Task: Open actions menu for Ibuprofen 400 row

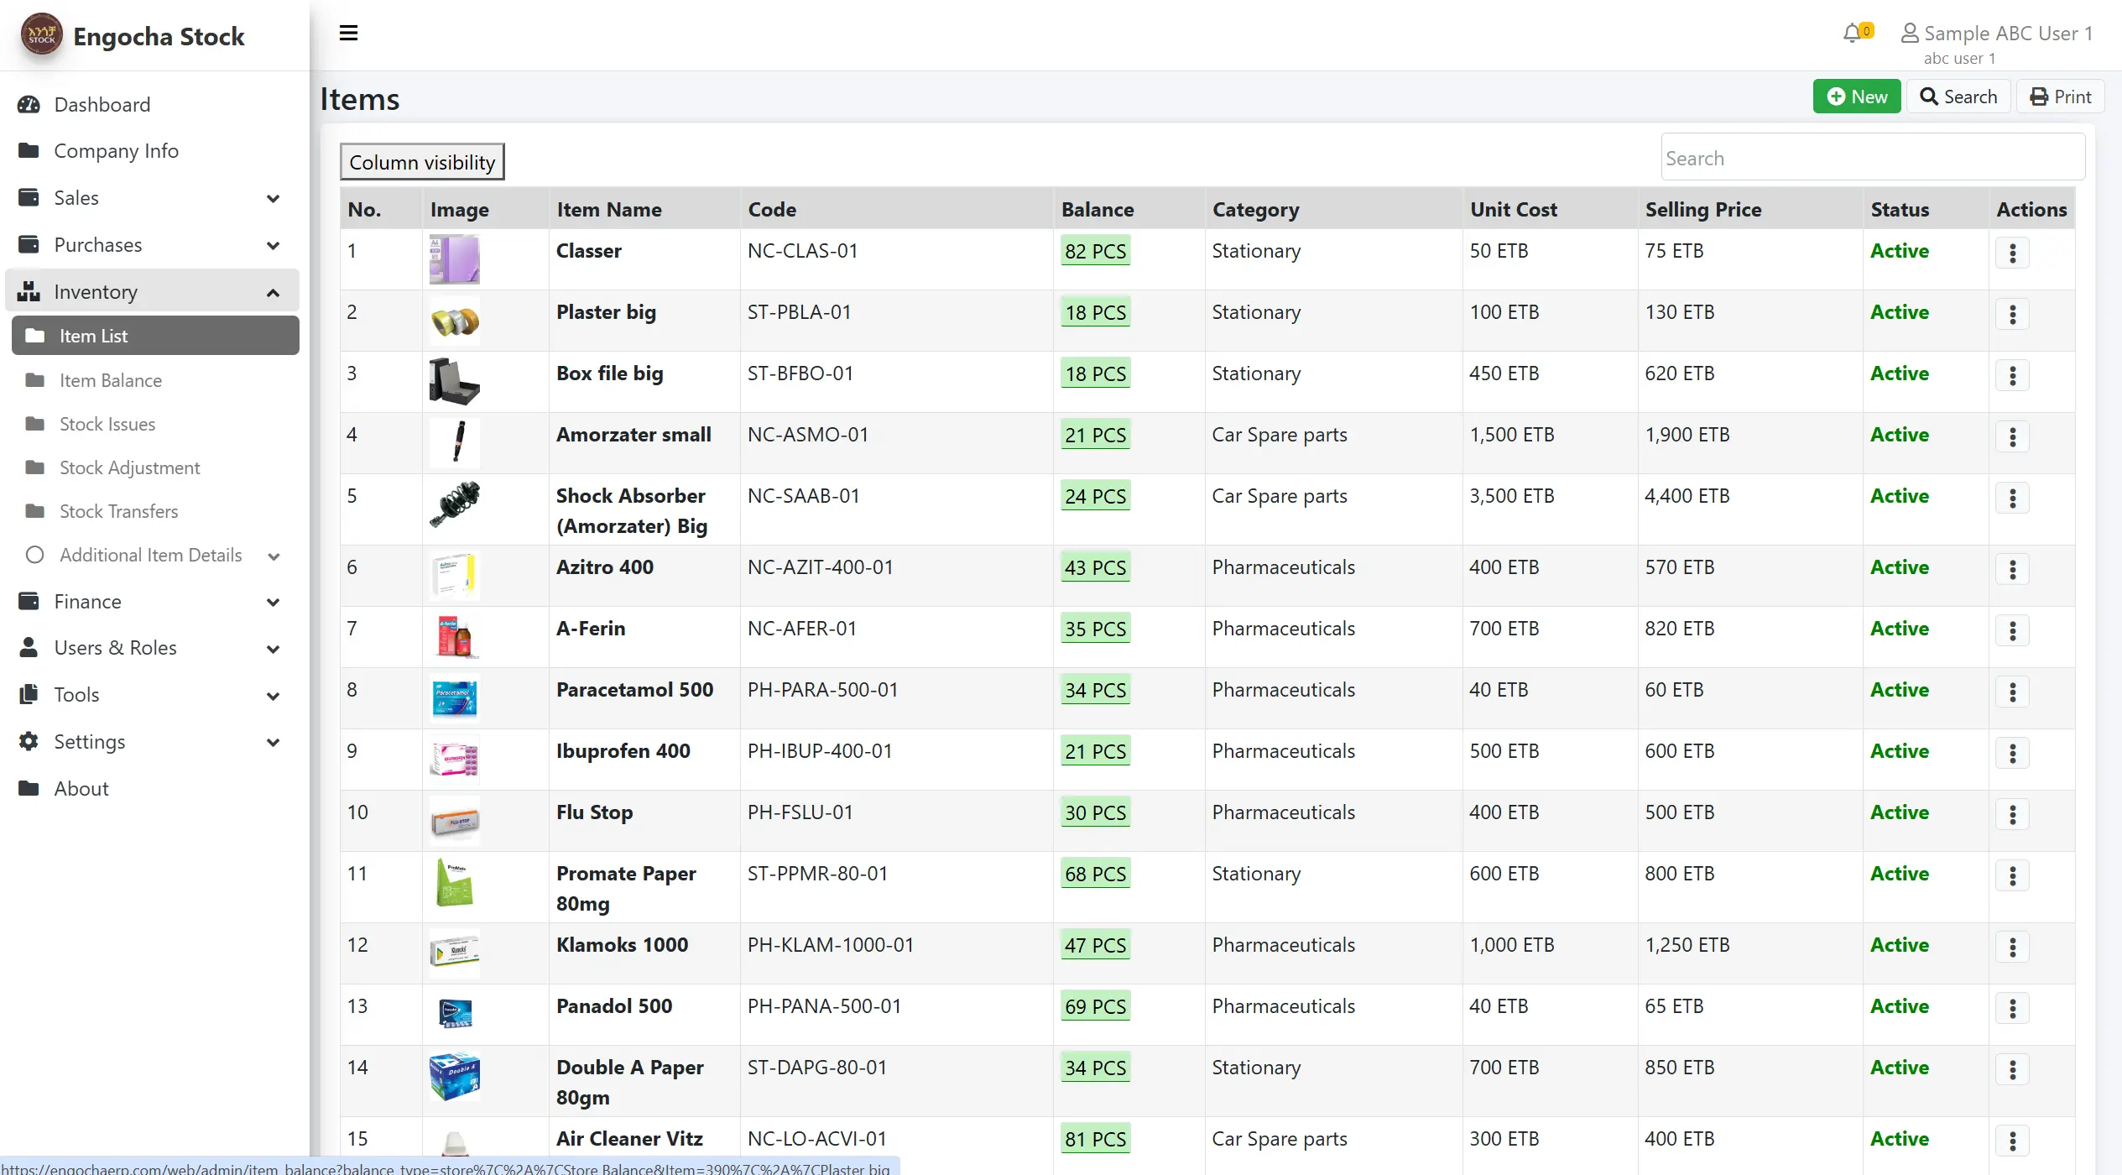Action: pyautogui.click(x=2012, y=754)
